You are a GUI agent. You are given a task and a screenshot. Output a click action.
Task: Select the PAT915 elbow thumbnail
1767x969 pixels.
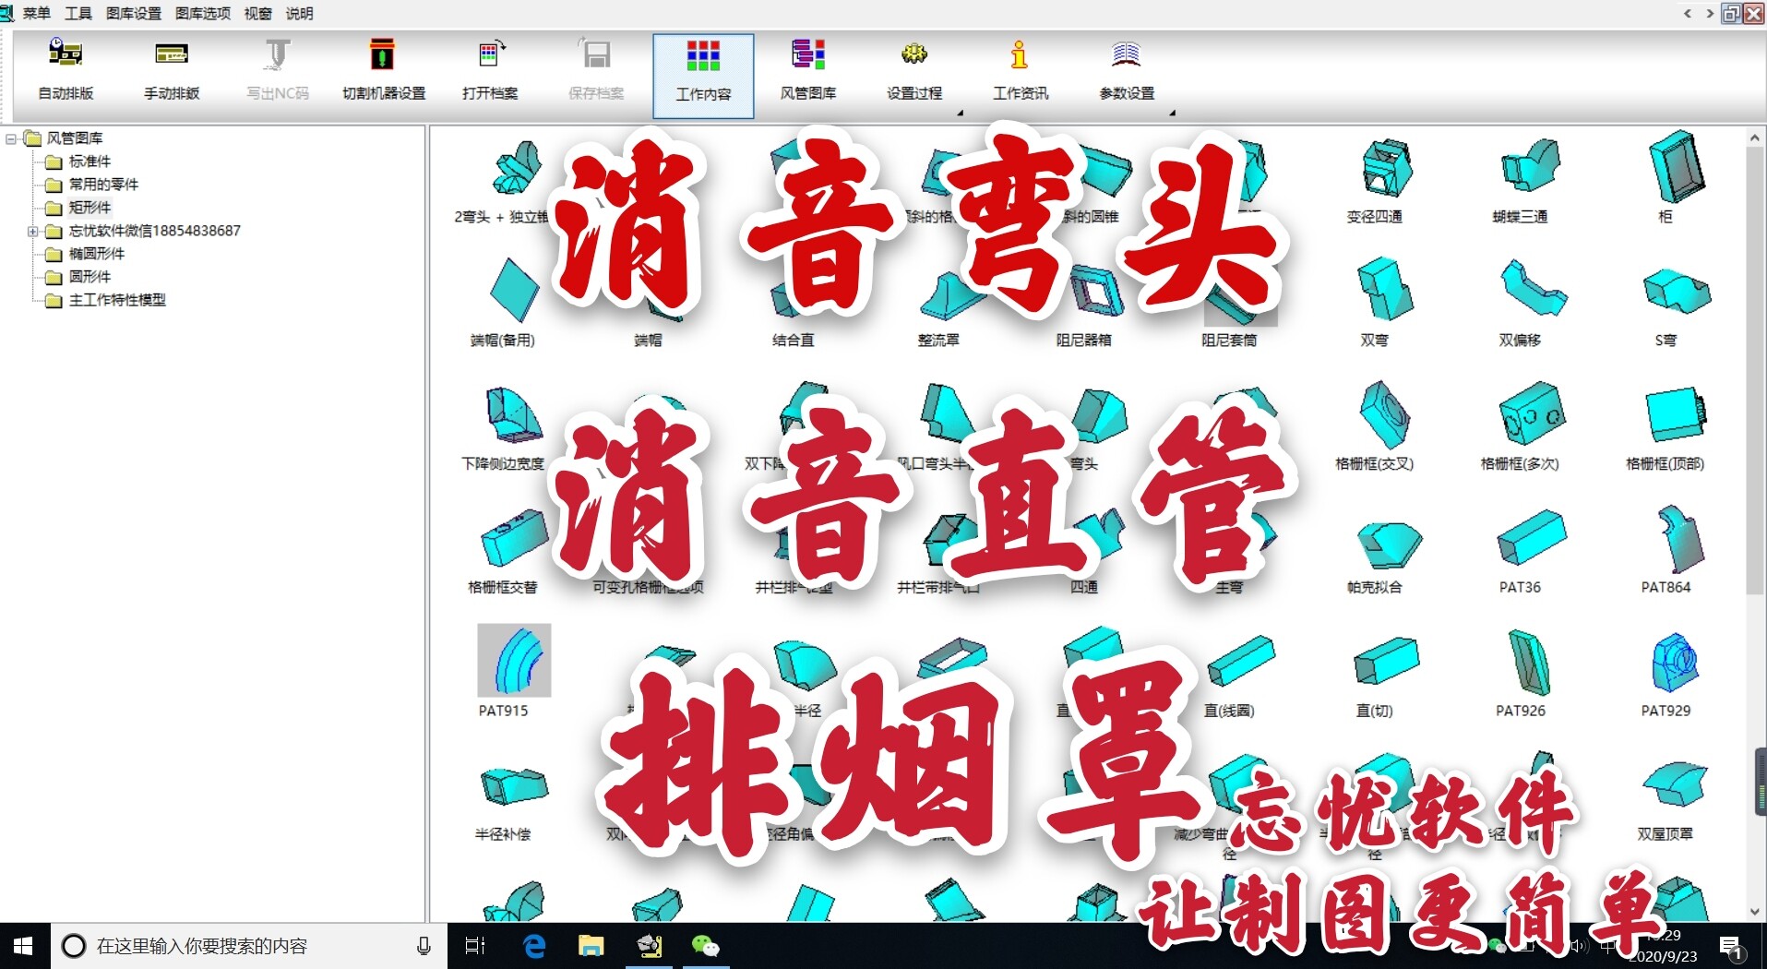[x=513, y=660]
